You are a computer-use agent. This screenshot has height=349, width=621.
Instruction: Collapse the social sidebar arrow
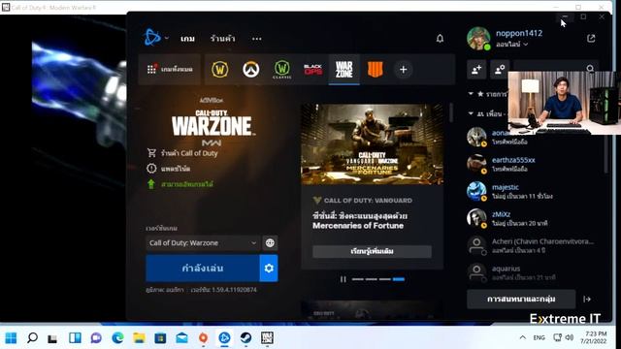pos(587,300)
